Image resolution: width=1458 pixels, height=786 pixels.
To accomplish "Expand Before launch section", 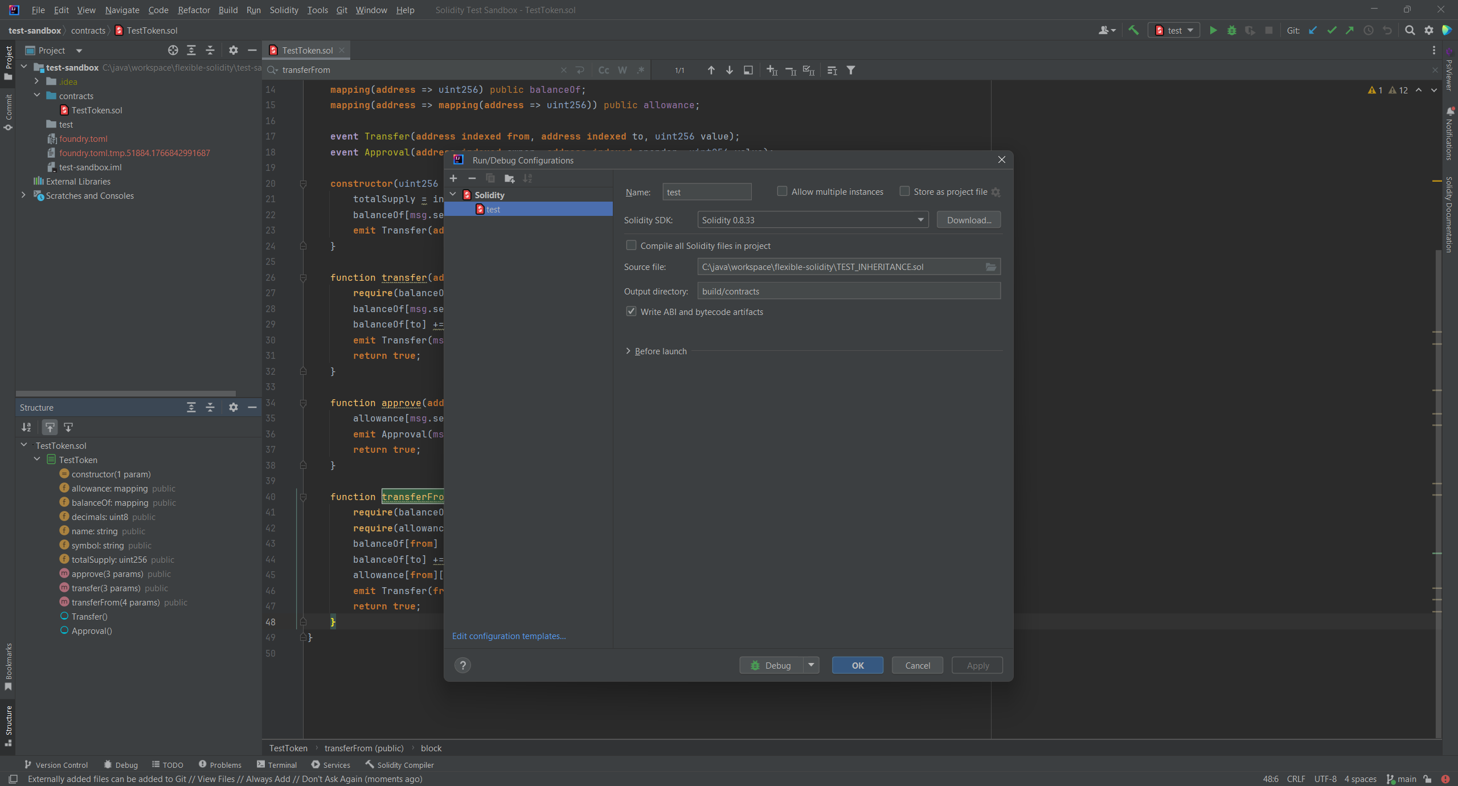I will [628, 351].
